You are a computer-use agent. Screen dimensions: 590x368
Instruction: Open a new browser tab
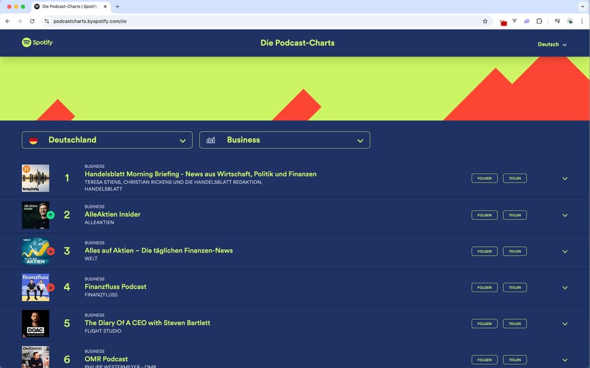(x=118, y=6)
